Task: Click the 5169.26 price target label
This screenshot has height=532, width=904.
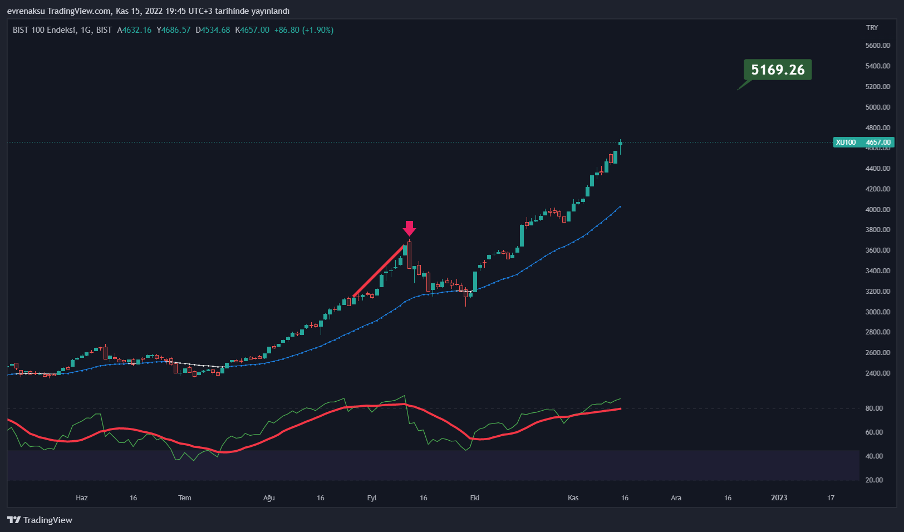Action: [x=778, y=70]
